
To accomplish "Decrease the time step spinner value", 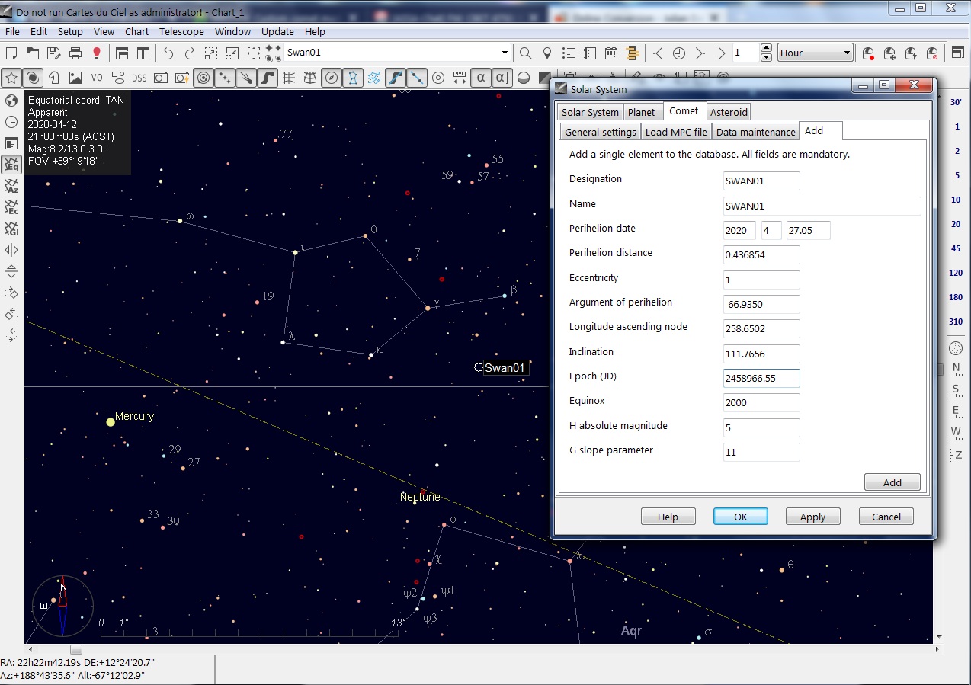I will click(x=767, y=57).
